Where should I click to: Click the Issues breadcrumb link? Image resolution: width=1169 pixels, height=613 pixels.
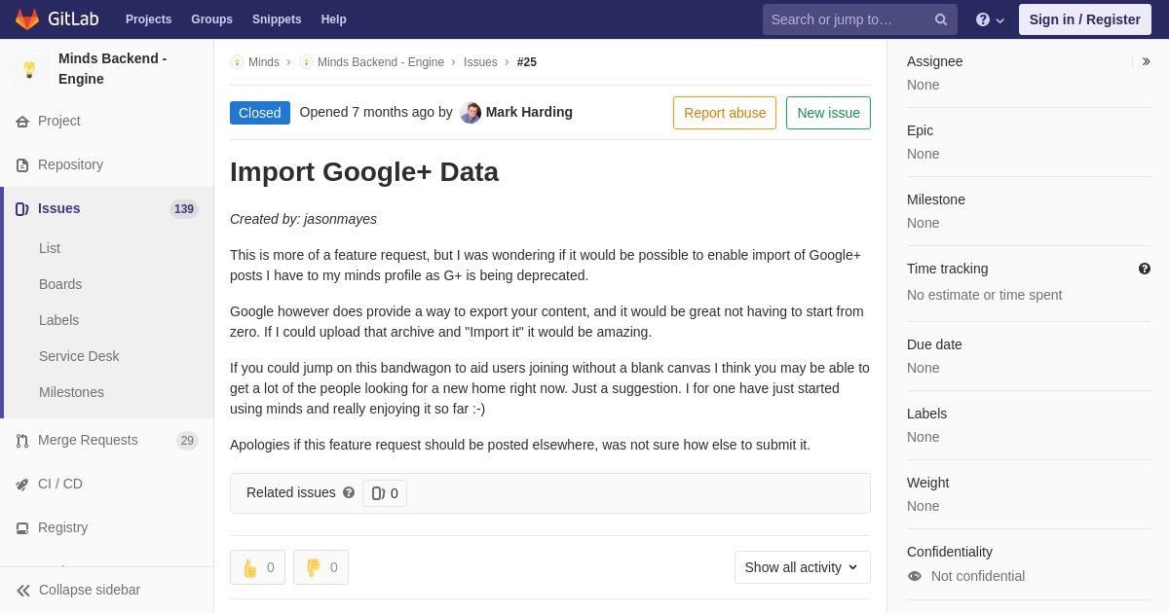[480, 62]
